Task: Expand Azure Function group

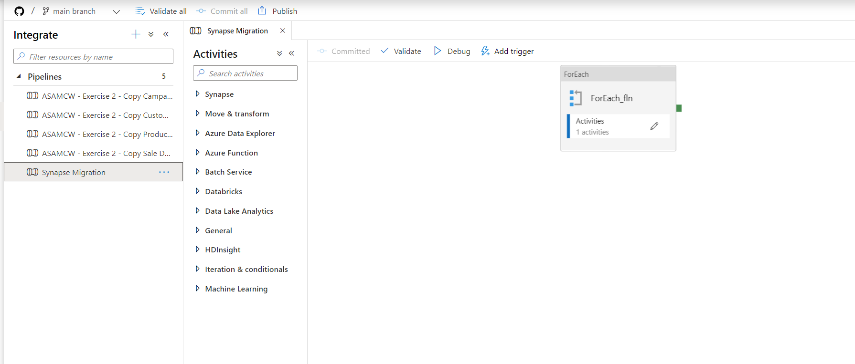Action: point(198,153)
